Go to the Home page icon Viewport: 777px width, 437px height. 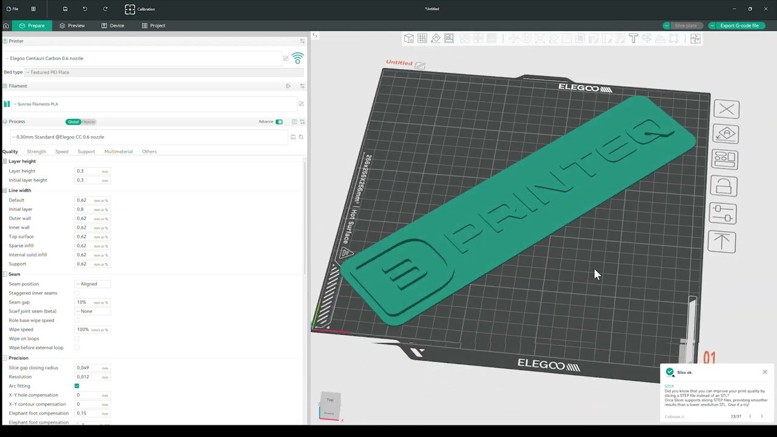coord(5,25)
